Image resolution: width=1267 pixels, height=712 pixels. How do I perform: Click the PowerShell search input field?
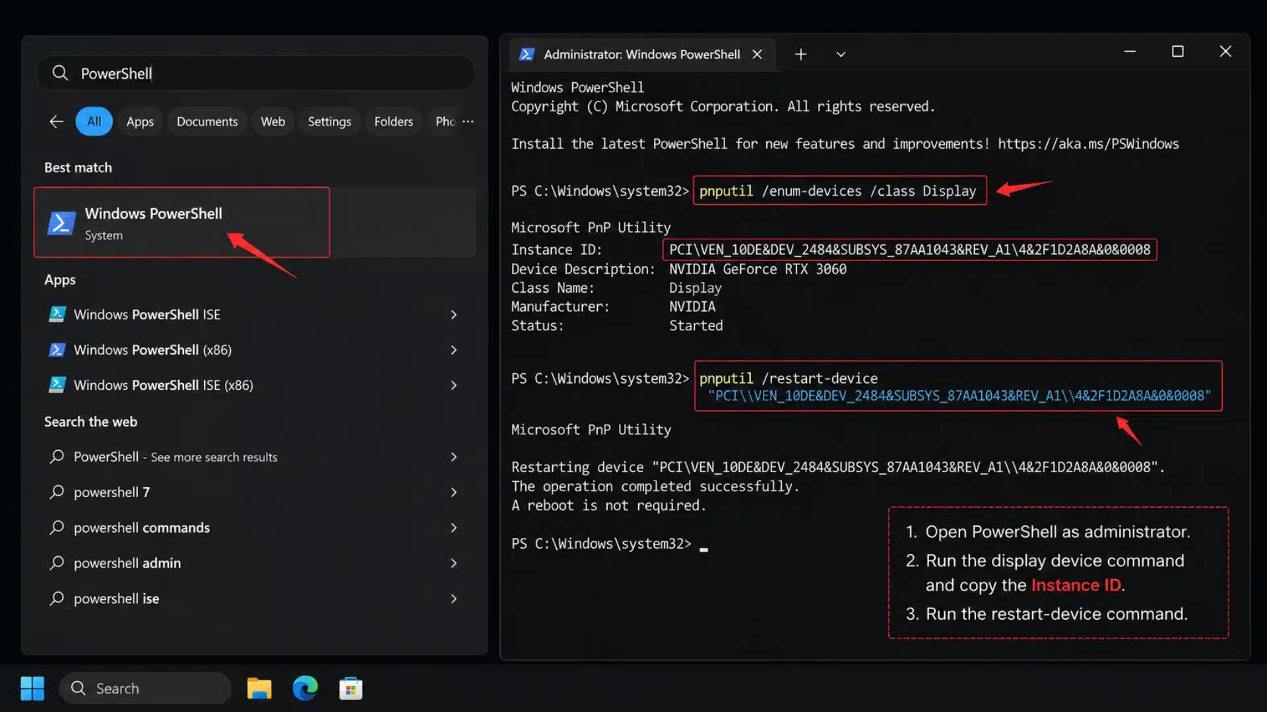click(255, 73)
